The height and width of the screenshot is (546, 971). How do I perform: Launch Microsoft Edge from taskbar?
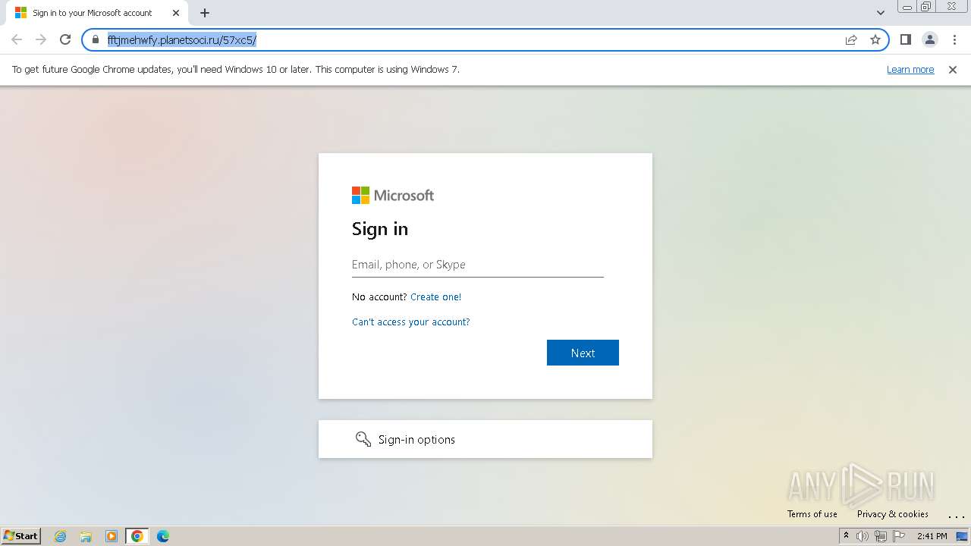click(x=163, y=536)
